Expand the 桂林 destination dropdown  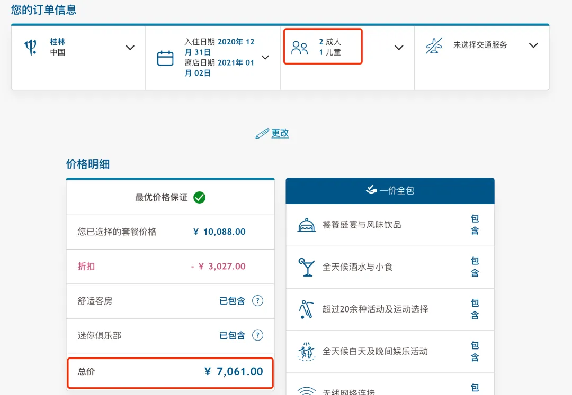(x=130, y=48)
